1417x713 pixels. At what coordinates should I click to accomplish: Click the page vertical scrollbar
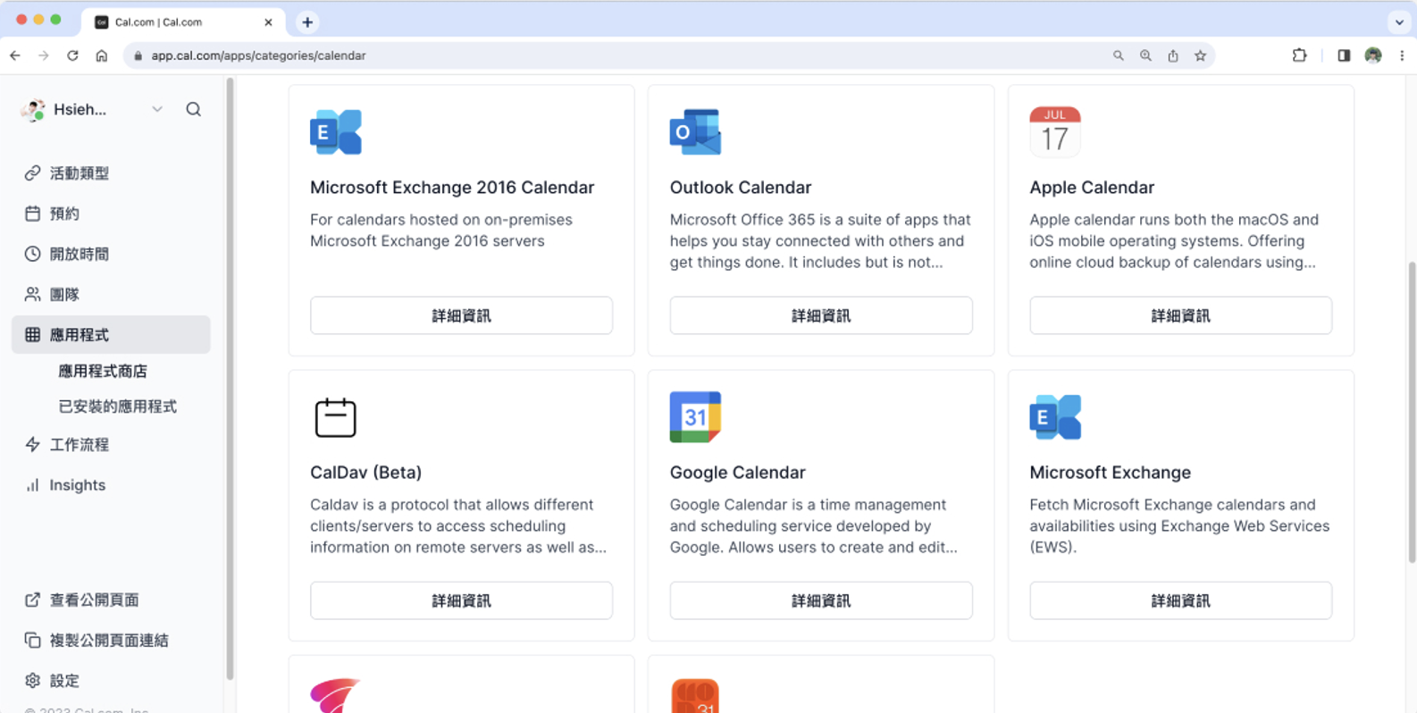(1412, 411)
